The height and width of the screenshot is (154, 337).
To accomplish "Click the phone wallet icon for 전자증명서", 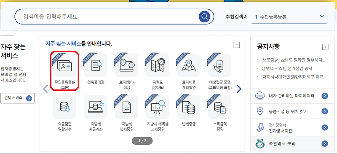I will tap(260, 127).
